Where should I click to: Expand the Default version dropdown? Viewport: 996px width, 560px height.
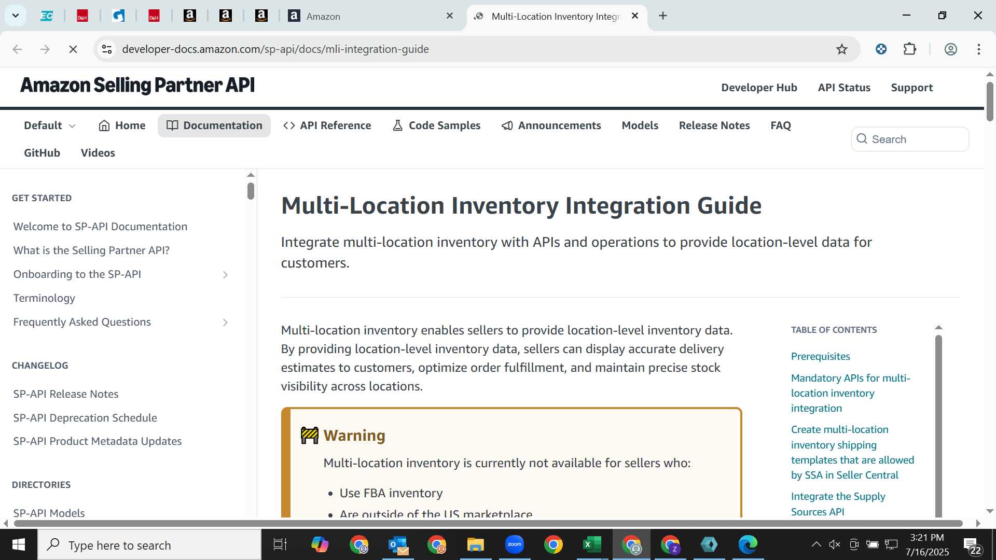pos(50,125)
